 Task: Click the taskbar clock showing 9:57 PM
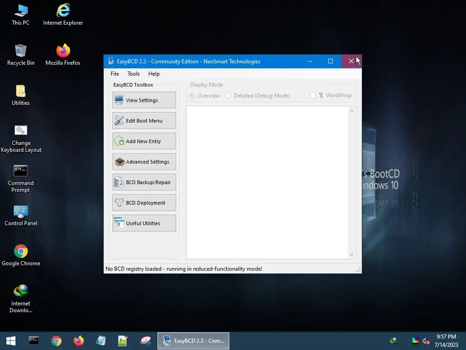click(x=446, y=341)
